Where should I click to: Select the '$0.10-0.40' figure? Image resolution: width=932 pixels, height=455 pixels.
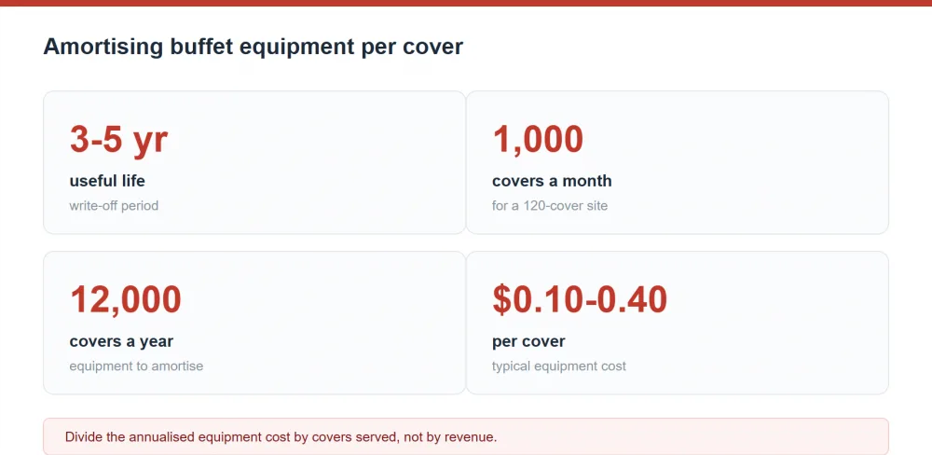click(580, 299)
